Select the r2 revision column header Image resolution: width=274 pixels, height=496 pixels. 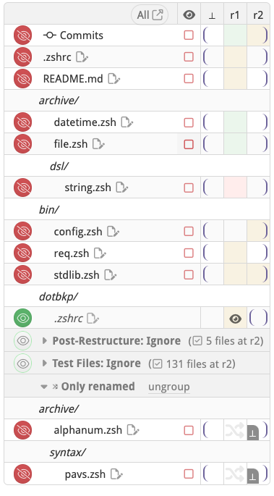(258, 15)
